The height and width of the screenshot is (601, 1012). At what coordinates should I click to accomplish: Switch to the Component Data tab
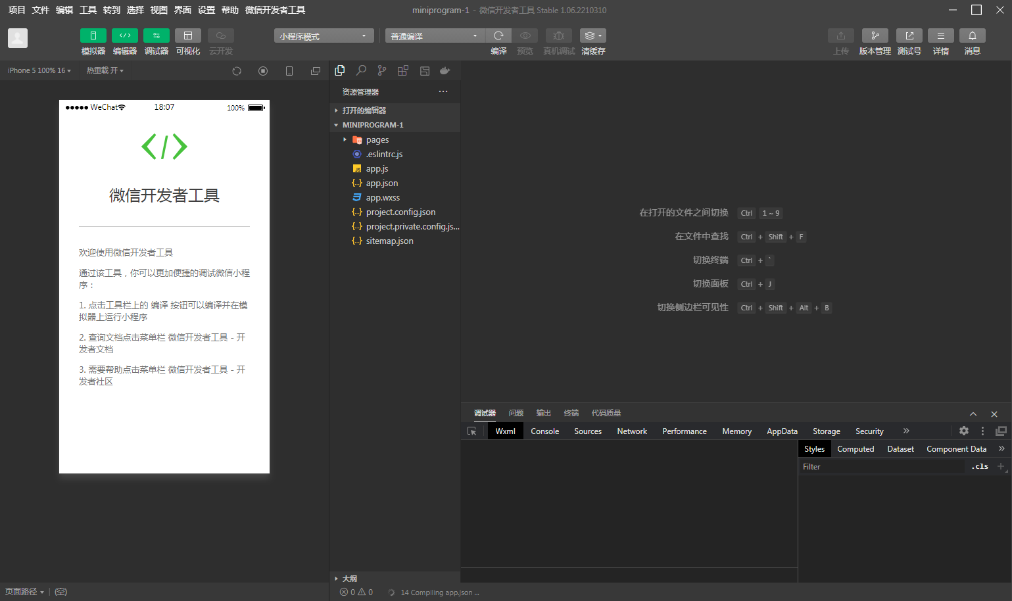(956, 449)
